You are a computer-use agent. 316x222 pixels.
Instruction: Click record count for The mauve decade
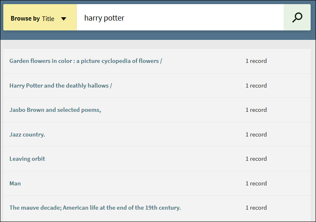point(256,208)
